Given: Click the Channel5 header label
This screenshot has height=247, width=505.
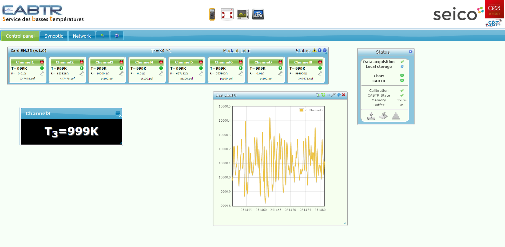Looking at the screenshot, I should pos(184,62).
